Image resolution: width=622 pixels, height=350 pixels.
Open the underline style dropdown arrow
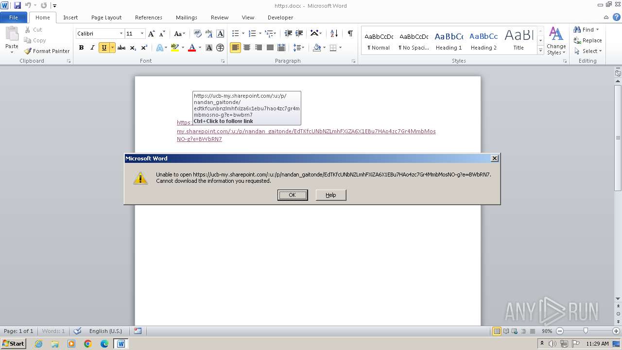tap(112, 48)
